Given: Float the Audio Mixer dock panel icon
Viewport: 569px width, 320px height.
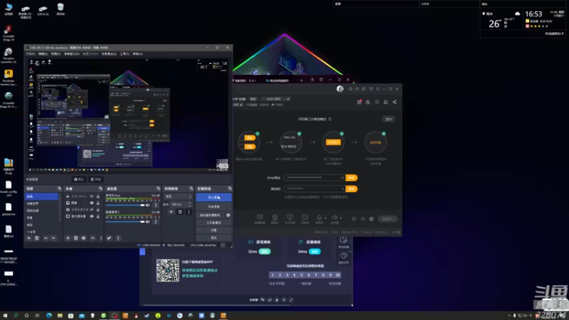Looking at the screenshot, I should point(158,188).
